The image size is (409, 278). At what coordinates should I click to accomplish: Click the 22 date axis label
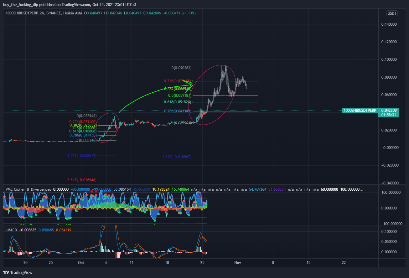tap(344, 262)
